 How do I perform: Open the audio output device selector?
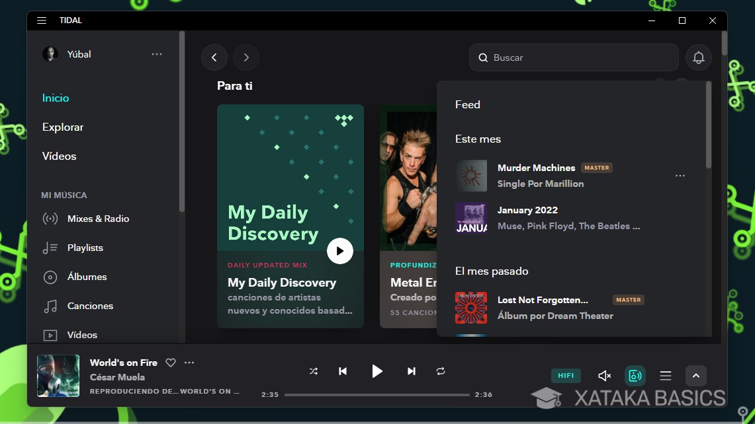pos(635,375)
